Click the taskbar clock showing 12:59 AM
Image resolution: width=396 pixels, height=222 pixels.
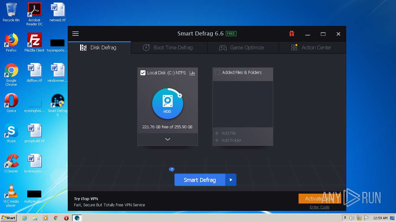pyautogui.click(x=380, y=218)
